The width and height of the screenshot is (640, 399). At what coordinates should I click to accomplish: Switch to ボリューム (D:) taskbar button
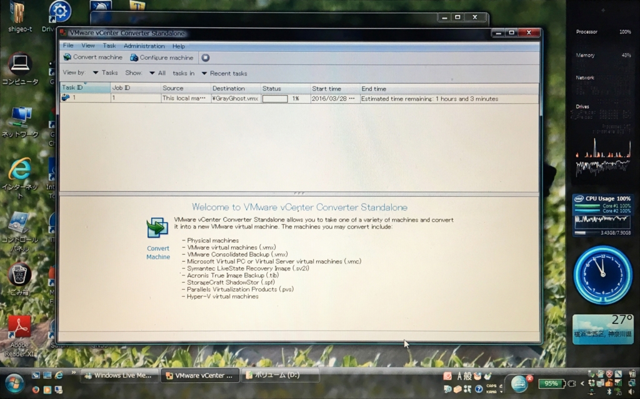click(x=281, y=375)
